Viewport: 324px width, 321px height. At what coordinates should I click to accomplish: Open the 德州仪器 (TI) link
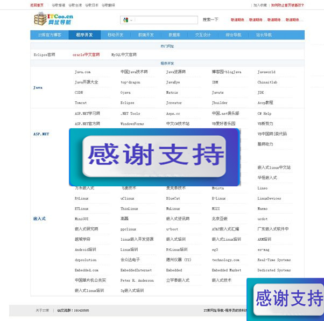coord(179,260)
